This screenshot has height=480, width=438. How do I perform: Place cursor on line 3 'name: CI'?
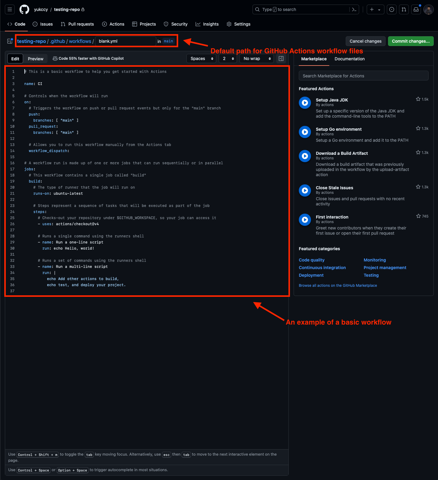pyautogui.click(x=33, y=84)
